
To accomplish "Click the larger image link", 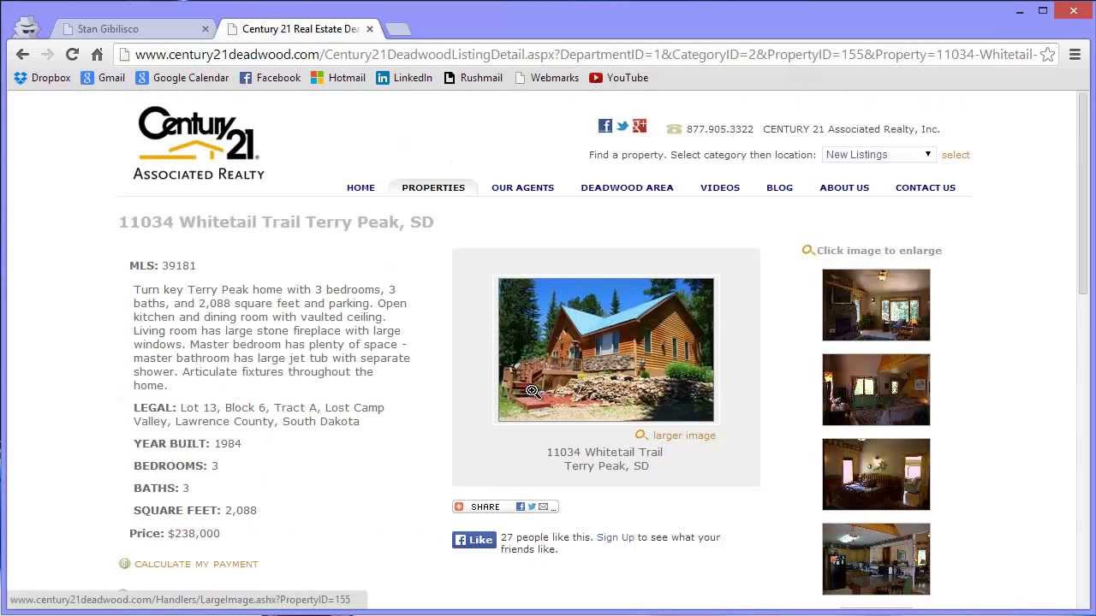I will tap(684, 435).
